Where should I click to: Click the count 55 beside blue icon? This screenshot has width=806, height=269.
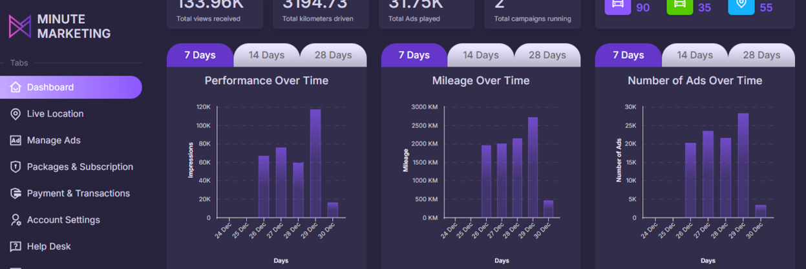point(766,8)
